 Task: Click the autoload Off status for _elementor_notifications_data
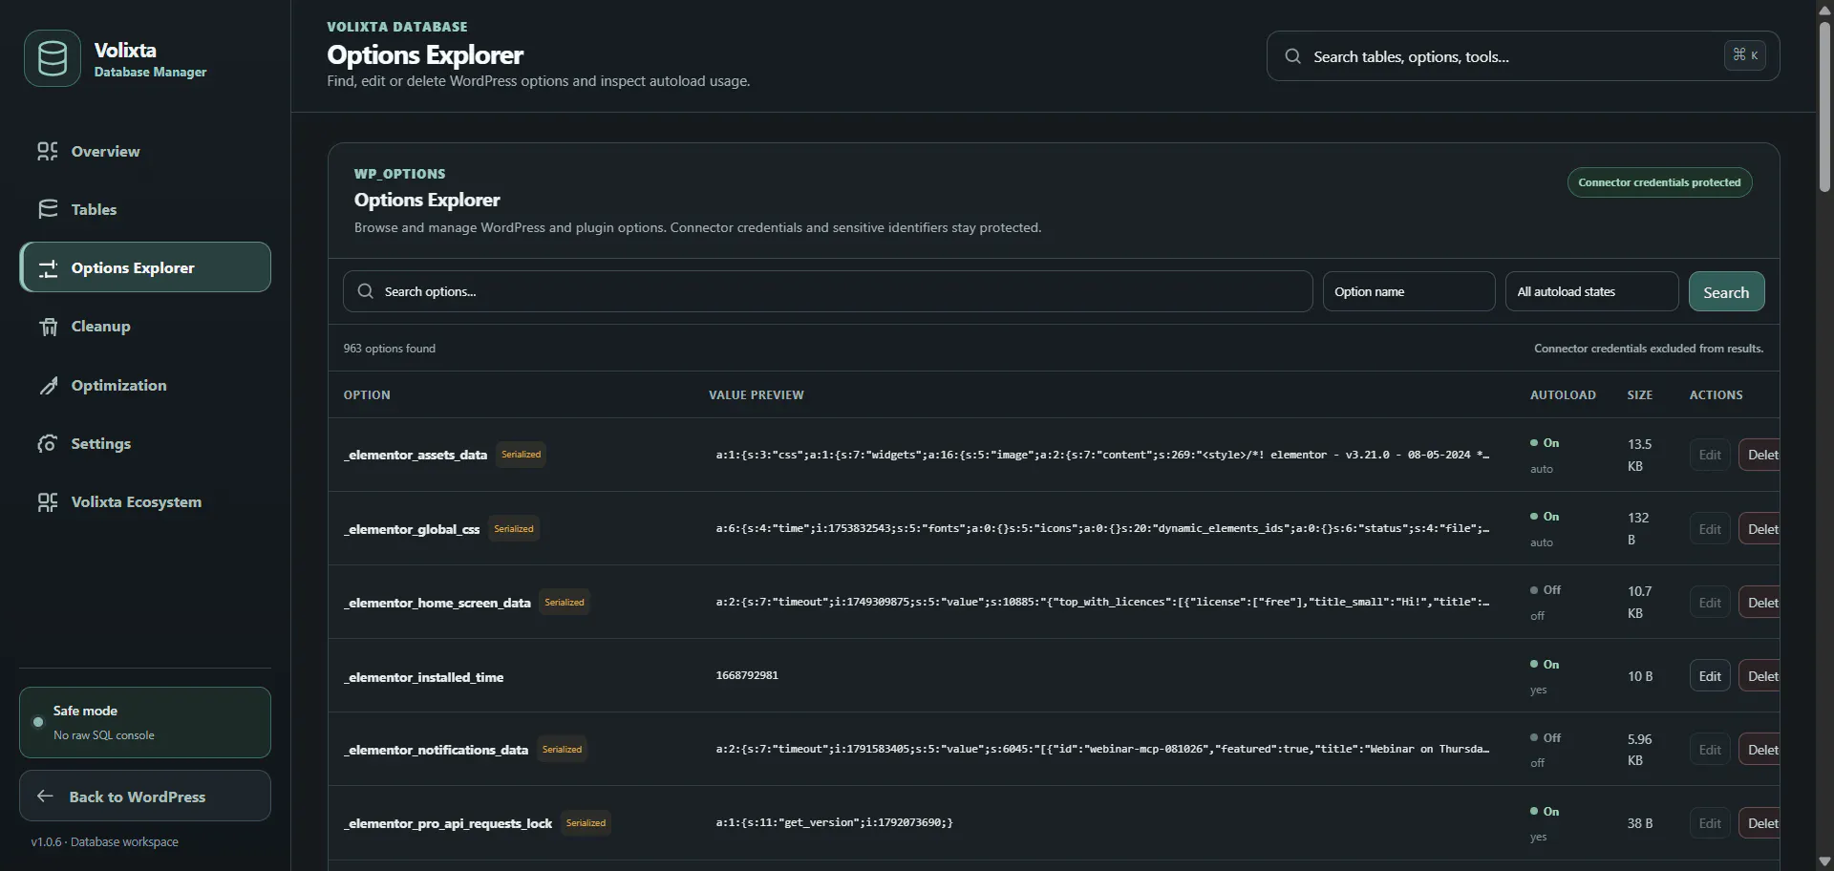[x=1546, y=738]
